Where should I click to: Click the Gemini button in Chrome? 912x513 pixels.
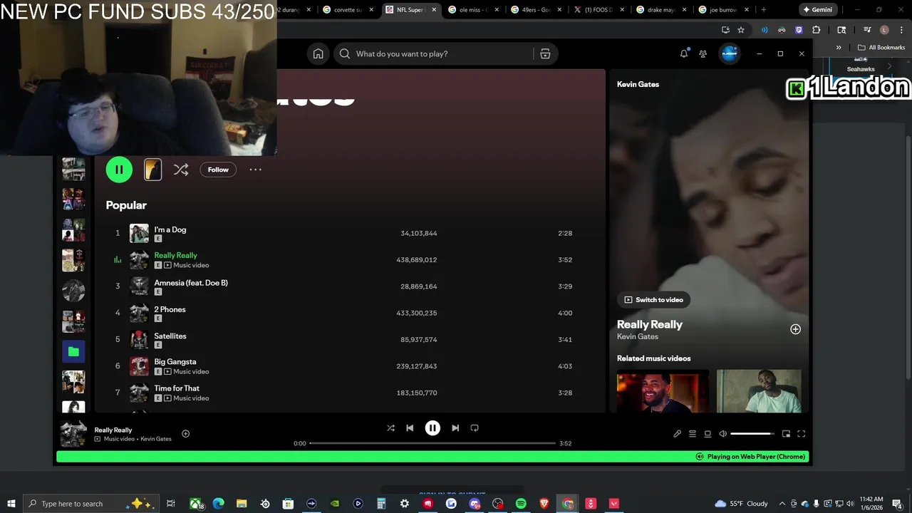(x=818, y=10)
